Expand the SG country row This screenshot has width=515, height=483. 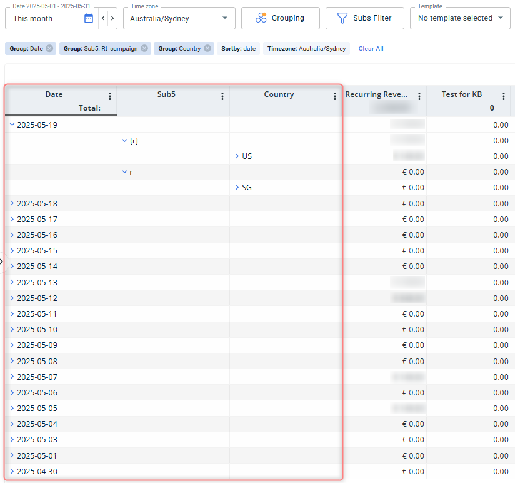pyautogui.click(x=237, y=187)
